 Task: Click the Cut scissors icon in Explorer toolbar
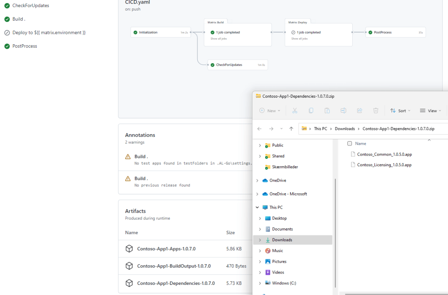pos(295,111)
